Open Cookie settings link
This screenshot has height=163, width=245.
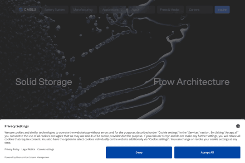pyautogui.click(x=45, y=149)
